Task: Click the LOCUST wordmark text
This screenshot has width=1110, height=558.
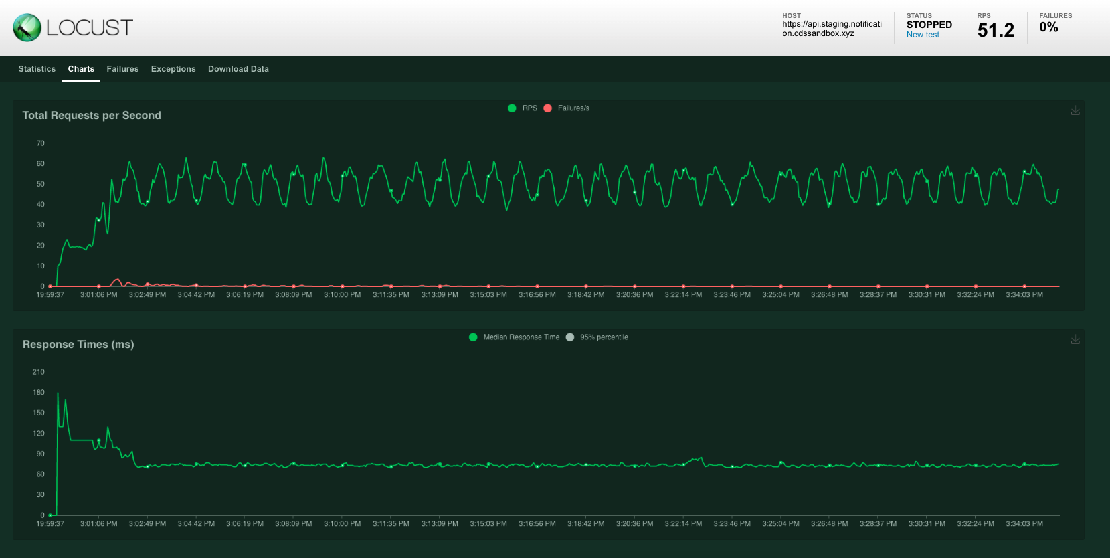Action: (90, 28)
